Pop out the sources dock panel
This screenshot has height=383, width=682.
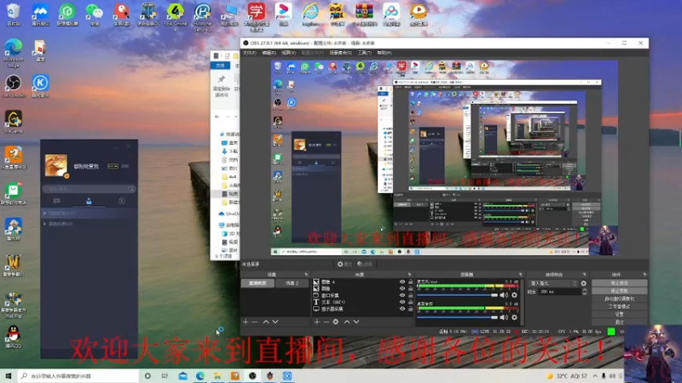pos(409,274)
